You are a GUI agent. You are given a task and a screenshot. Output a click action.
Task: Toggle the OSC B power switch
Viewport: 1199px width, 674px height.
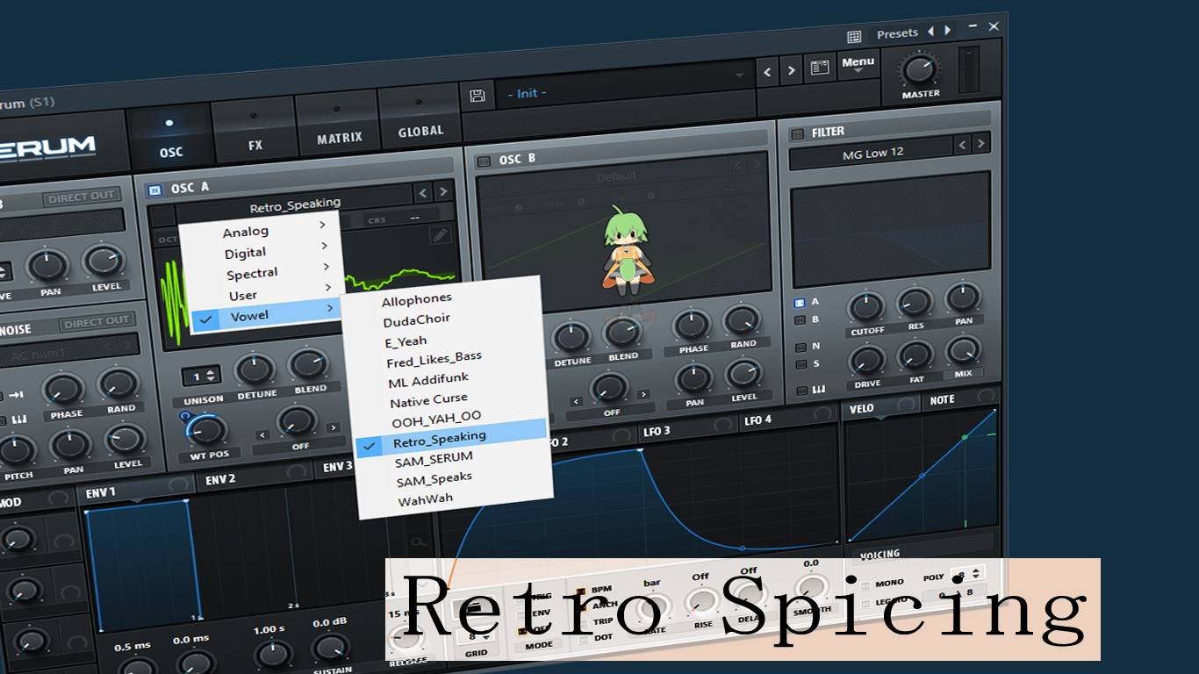(484, 161)
